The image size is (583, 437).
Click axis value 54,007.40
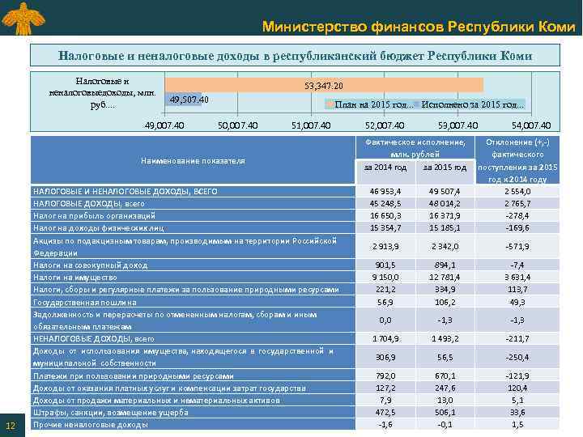(531, 125)
